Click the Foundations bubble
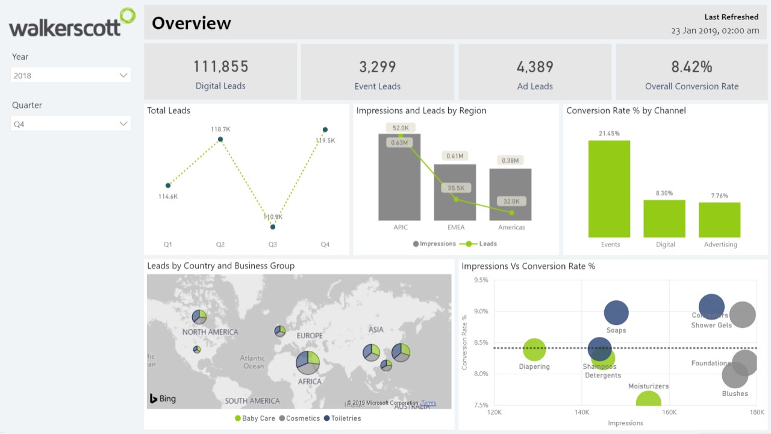The width and height of the screenshot is (771, 434). [x=745, y=363]
